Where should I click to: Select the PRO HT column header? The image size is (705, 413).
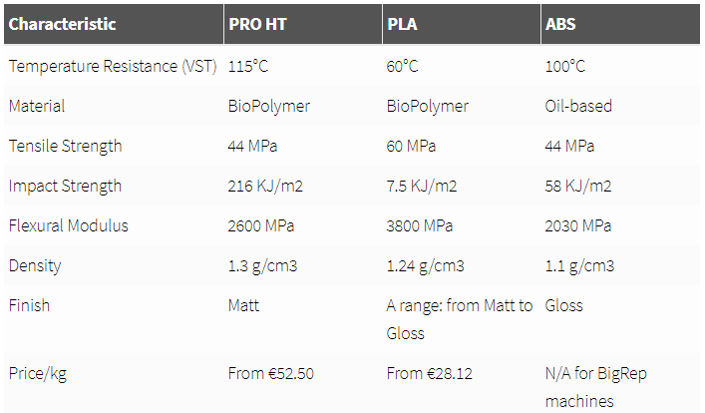click(x=257, y=24)
